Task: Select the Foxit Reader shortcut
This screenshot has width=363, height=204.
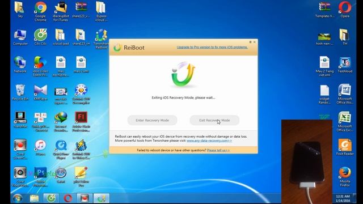Action: (x=345, y=147)
